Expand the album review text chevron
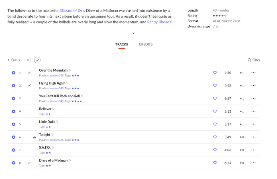The height and width of the screenshot is (179, 277). (134, 33)
